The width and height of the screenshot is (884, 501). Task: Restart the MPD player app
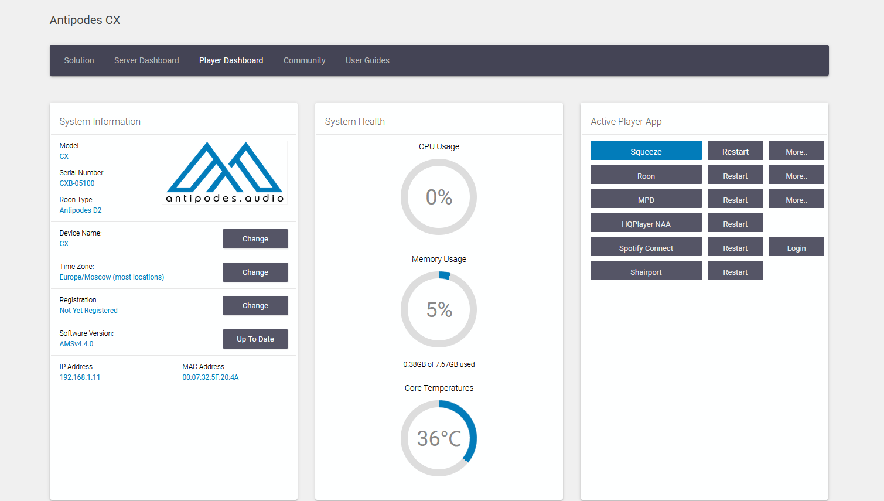[x=735, y=199]
